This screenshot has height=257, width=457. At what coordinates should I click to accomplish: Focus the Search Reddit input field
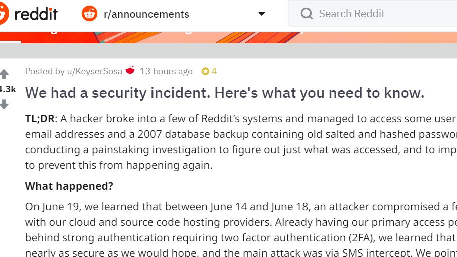tap(373, 14)
